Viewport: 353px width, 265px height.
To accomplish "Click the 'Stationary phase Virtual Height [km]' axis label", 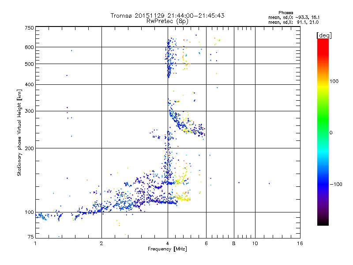I will (19, 132).
